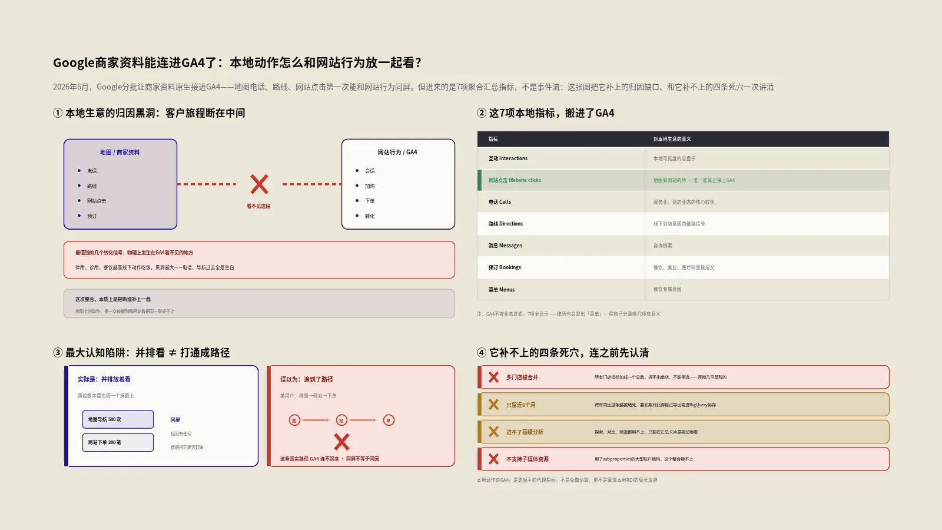Click the red X below the path nodes
This screenshot has width=942, height=530.
click(341, 442)
